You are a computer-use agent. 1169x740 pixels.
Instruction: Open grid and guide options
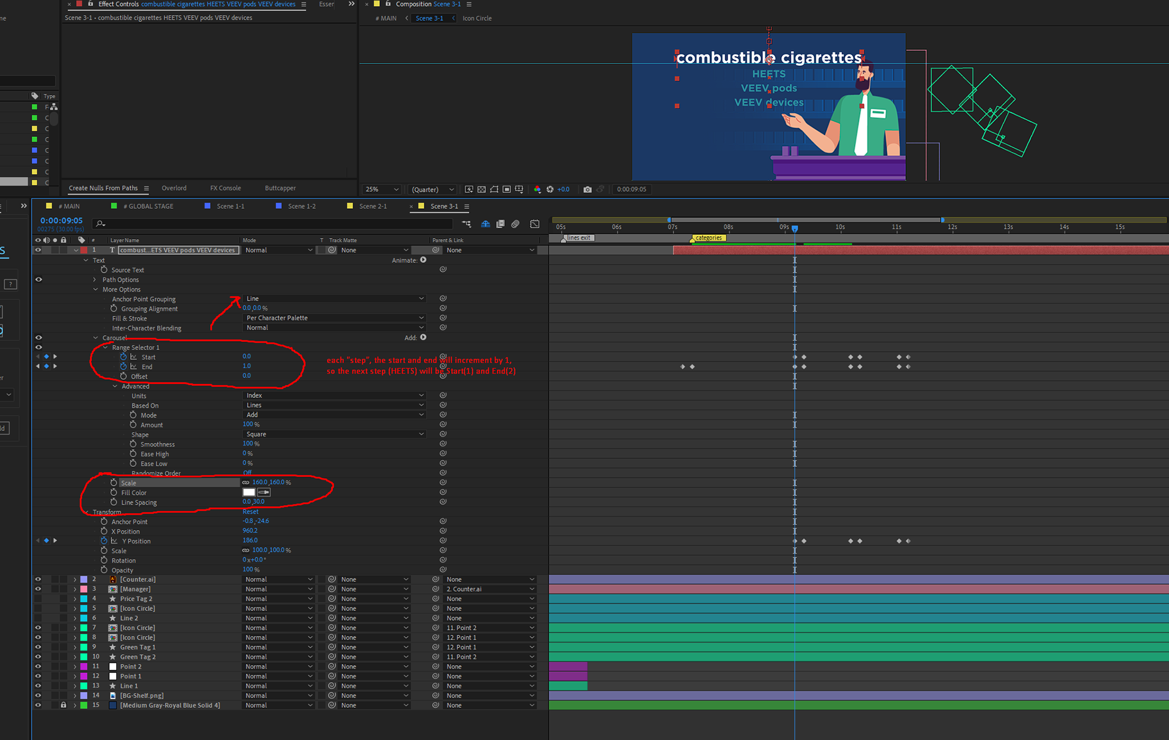519,189
